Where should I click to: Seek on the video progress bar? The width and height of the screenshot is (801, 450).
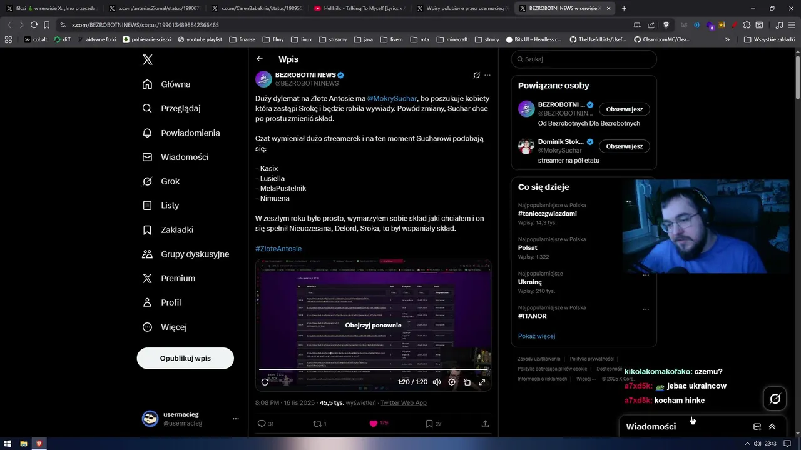point(373,369)
